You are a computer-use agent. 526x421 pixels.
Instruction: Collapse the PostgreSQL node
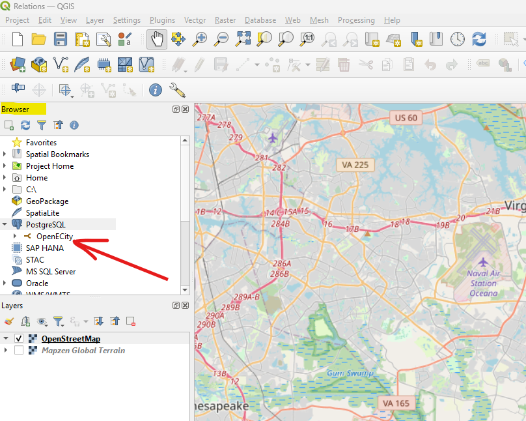coord(5,224)
